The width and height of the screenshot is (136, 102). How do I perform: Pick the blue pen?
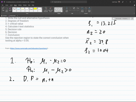tap(19, 8)
